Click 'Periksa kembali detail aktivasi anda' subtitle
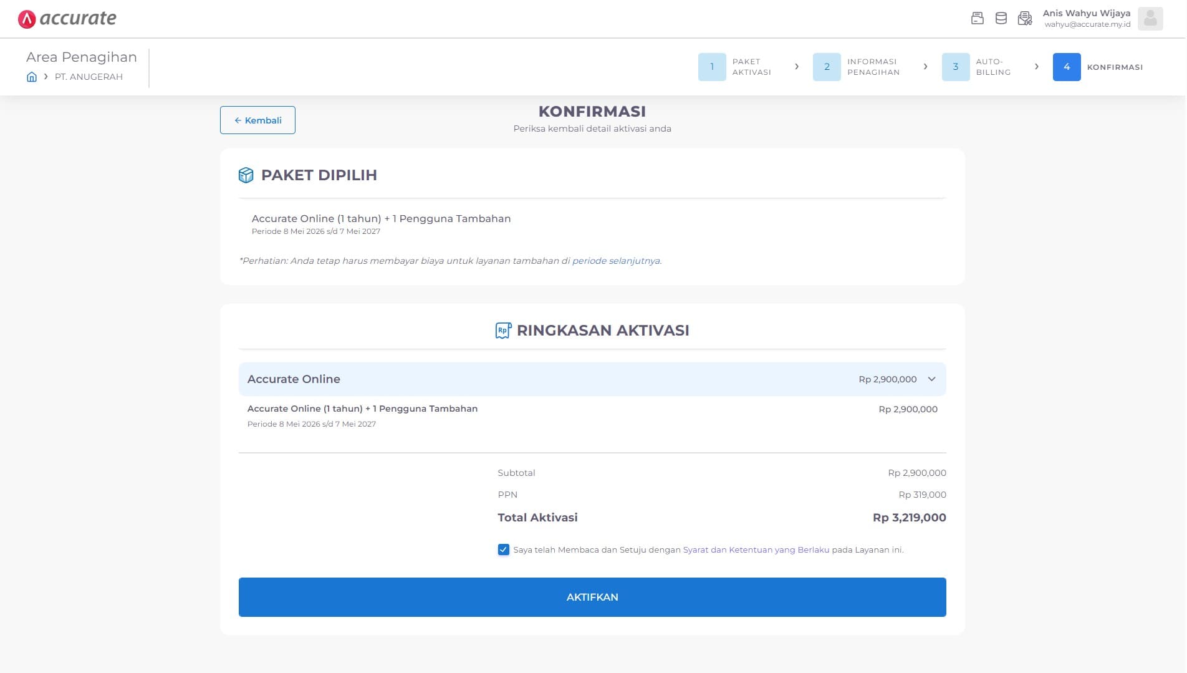 tap(592, 128)
